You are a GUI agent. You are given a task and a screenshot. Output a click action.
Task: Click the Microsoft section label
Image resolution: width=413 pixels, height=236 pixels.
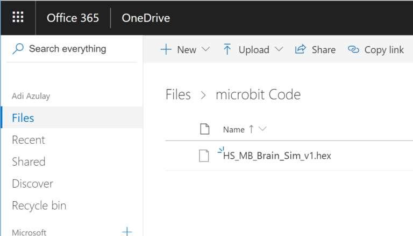tap(29, 232)
